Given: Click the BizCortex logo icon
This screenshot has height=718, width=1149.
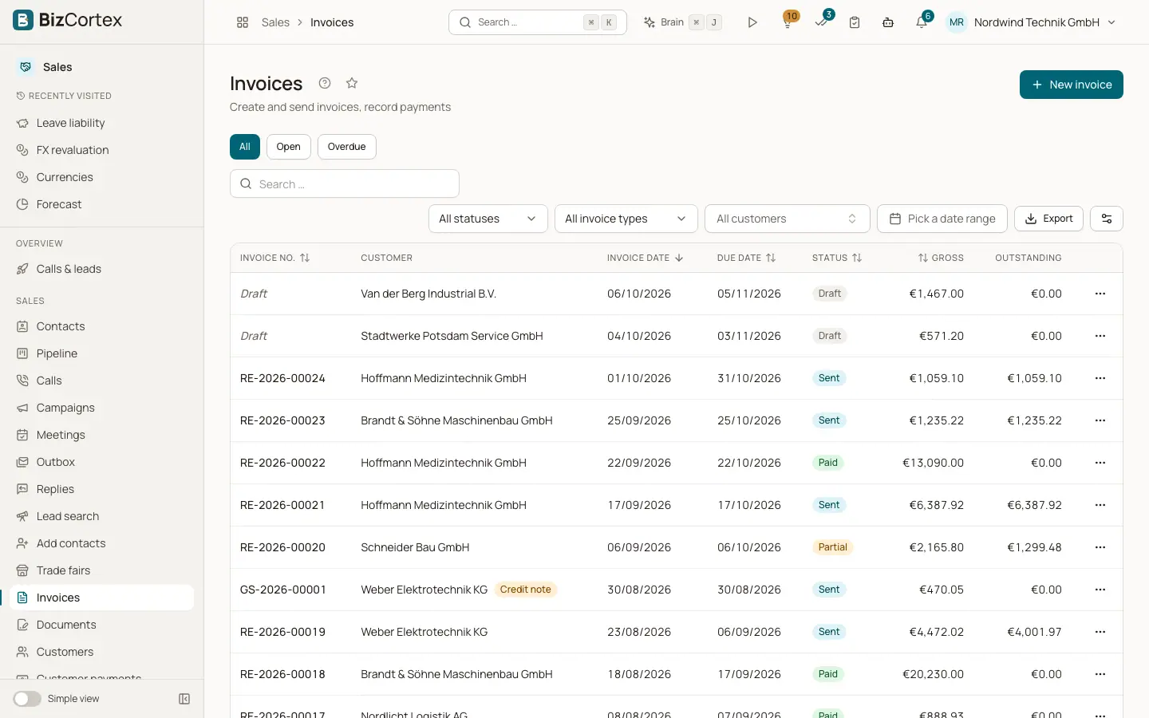Looking at the screenshot, I should 23,20.
